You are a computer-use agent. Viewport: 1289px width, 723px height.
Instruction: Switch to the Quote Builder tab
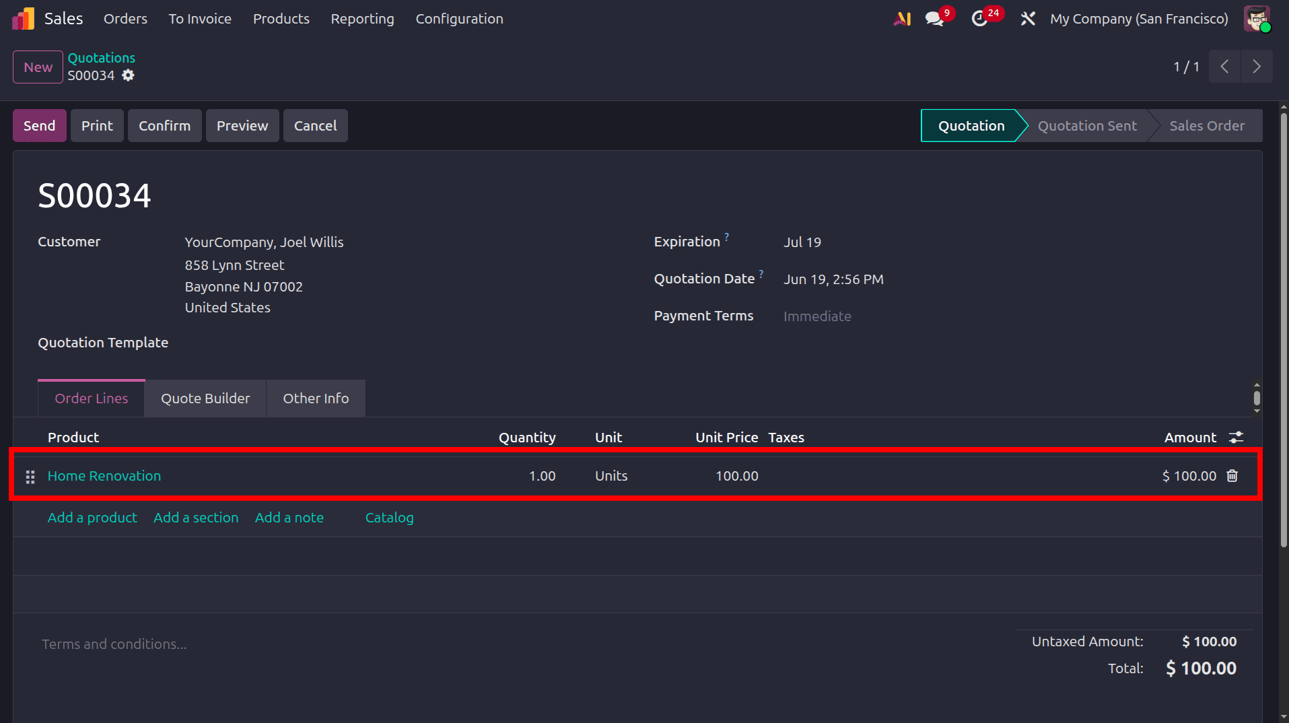click(x=205, y=399)
